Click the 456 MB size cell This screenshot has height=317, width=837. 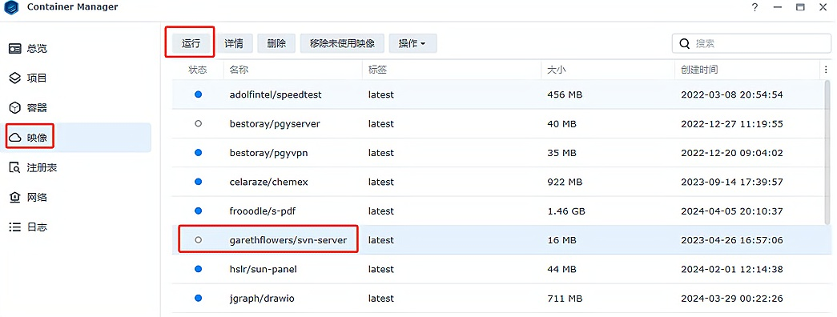(565, 94)
